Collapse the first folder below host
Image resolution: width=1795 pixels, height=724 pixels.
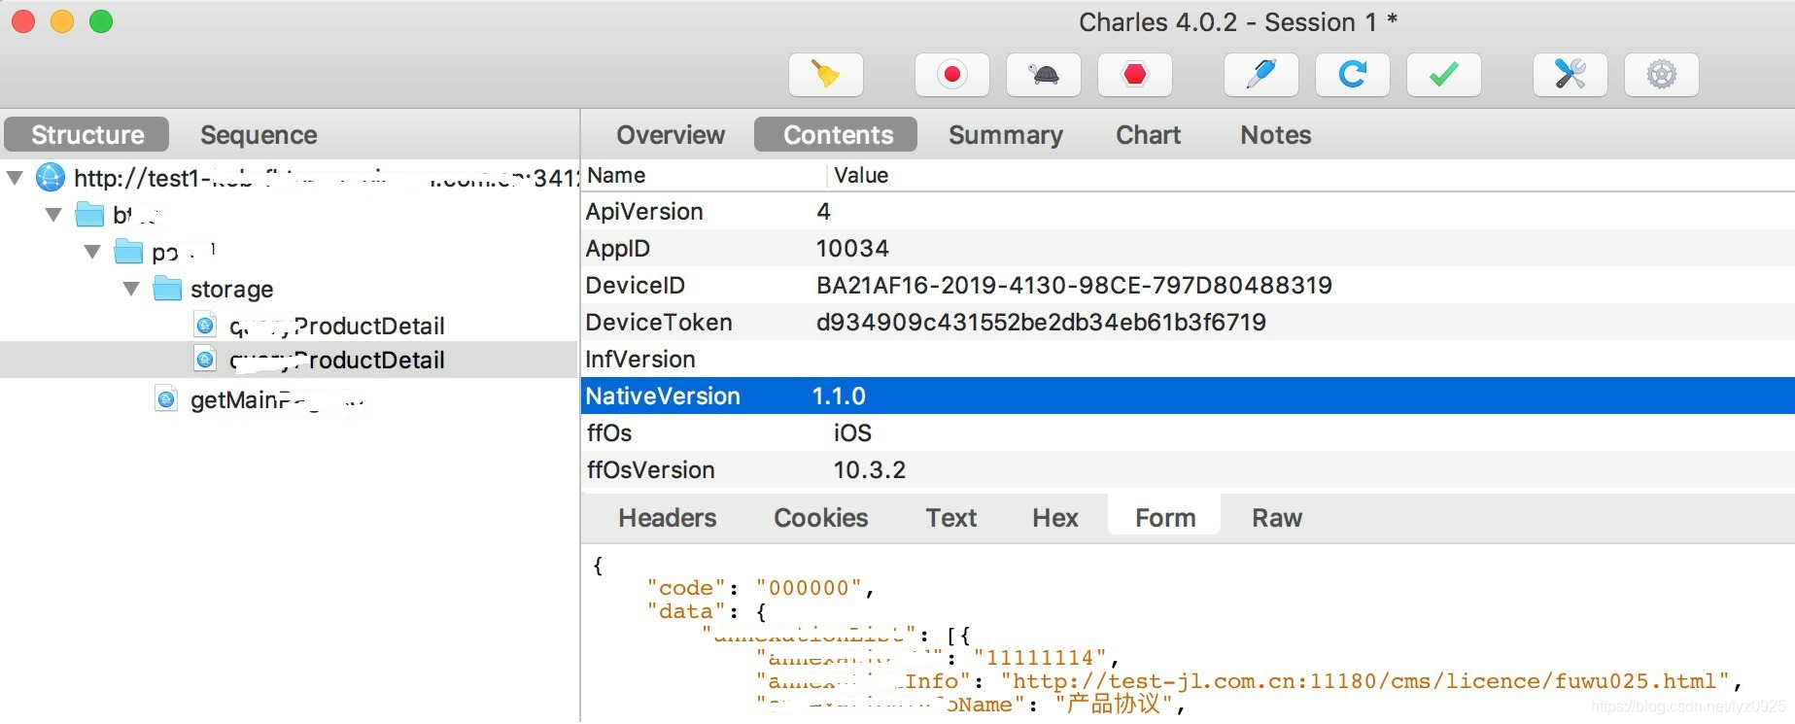[53, 215]
